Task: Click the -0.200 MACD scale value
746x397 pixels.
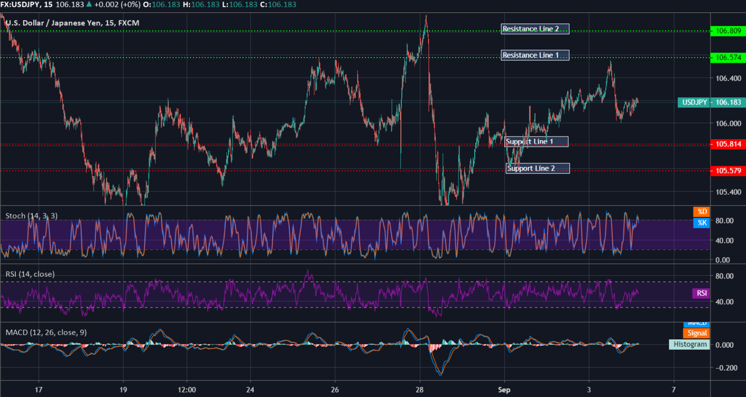Action: 727,367
